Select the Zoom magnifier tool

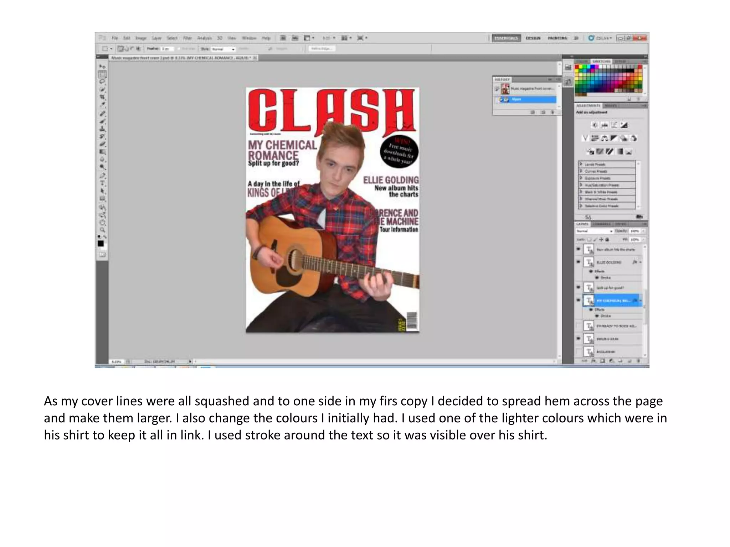click(102, 230)
